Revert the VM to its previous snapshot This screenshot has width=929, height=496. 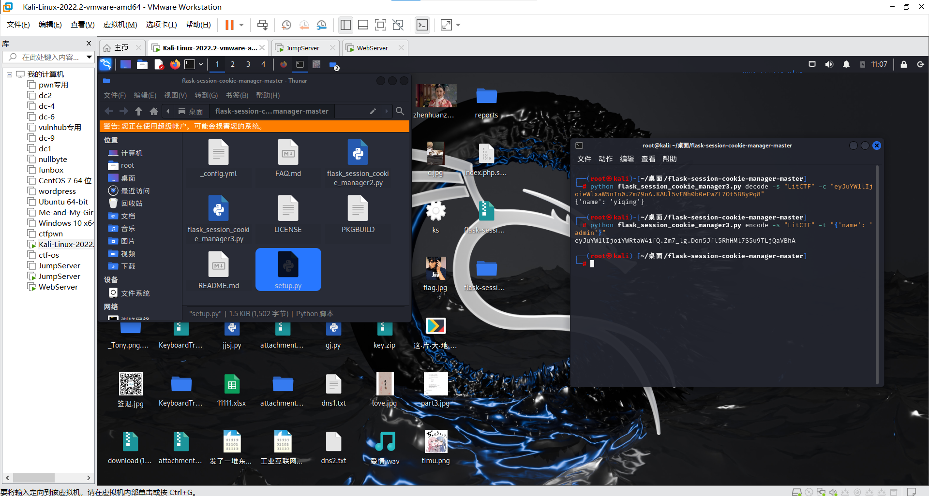[x=304, y=25]
